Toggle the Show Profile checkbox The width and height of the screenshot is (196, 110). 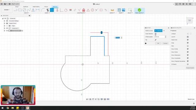188,49
